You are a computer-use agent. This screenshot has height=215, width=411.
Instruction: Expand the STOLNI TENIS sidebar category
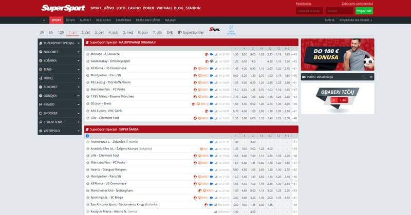(60, 122)
